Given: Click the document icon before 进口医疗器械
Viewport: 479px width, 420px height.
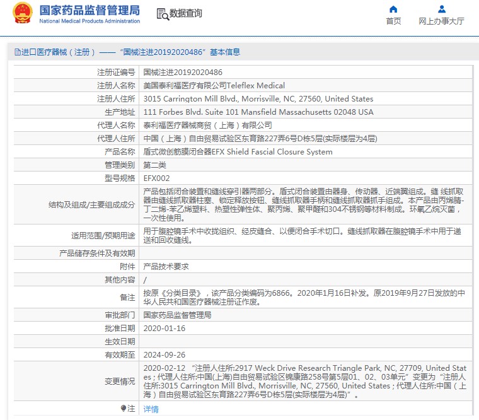Looking at the screenshot, I should tap(18, 52).
